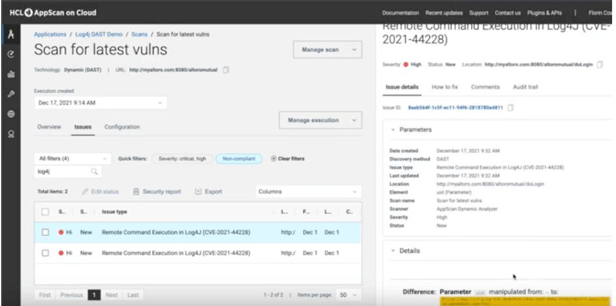Switch to the Overview tab
The height and width of the screenshot is (306, 616).
[49, 127]
